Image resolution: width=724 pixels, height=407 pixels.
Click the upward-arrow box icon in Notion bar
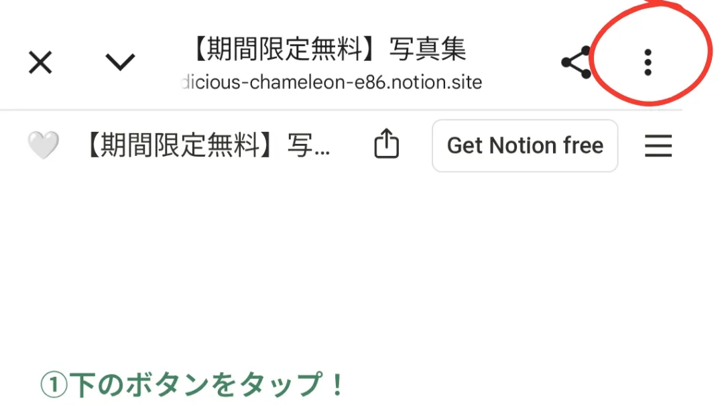387,144
